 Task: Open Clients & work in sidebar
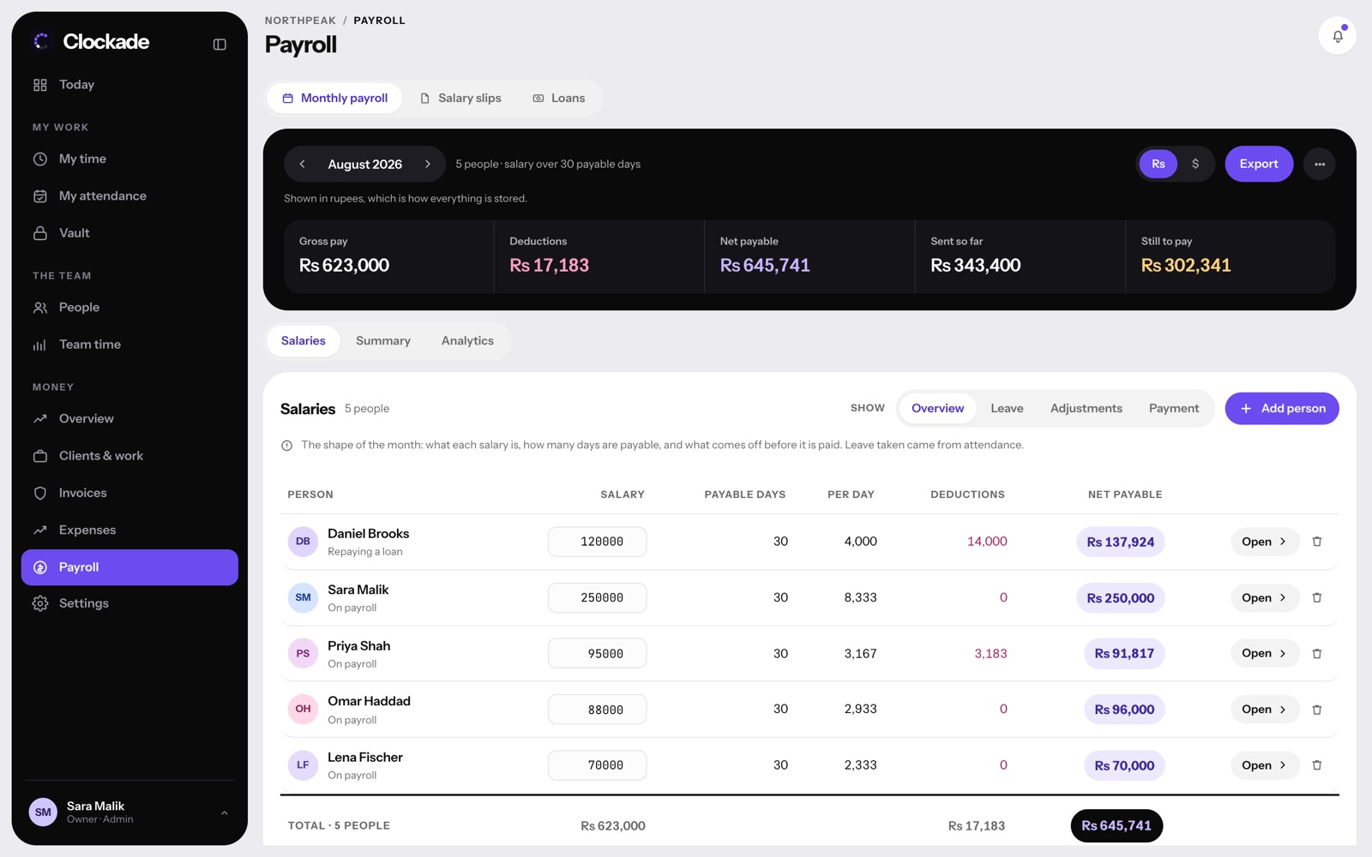pyautogui.click(x=129, y=456)
